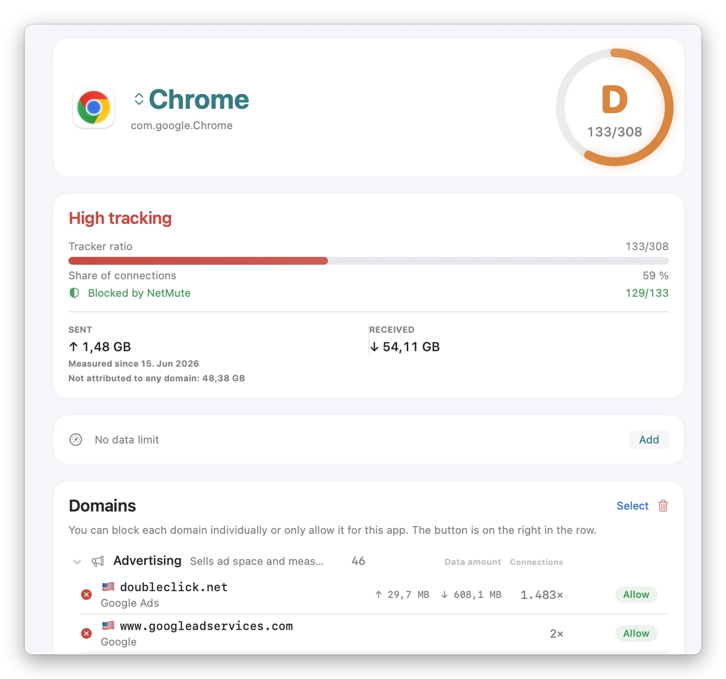Screen dimensions: 726x679
Task: Click the 2× connections count for googleadservices
Action: click(x=556, y=634)
